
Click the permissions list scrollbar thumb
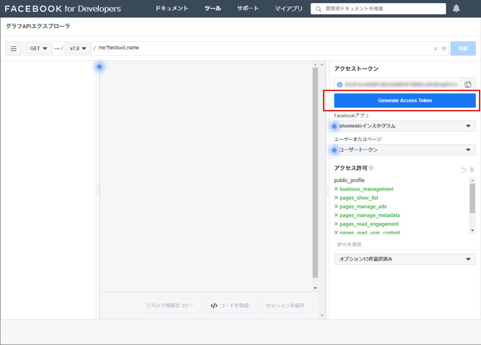472,197
